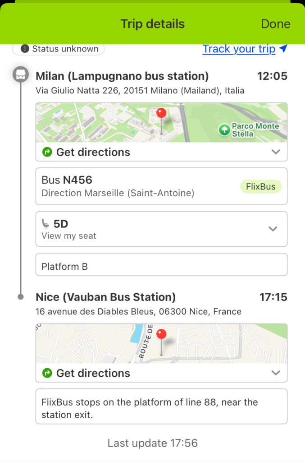Open the Track your trip link
Screen dimensions: 305x462
(x=238, y=49)
